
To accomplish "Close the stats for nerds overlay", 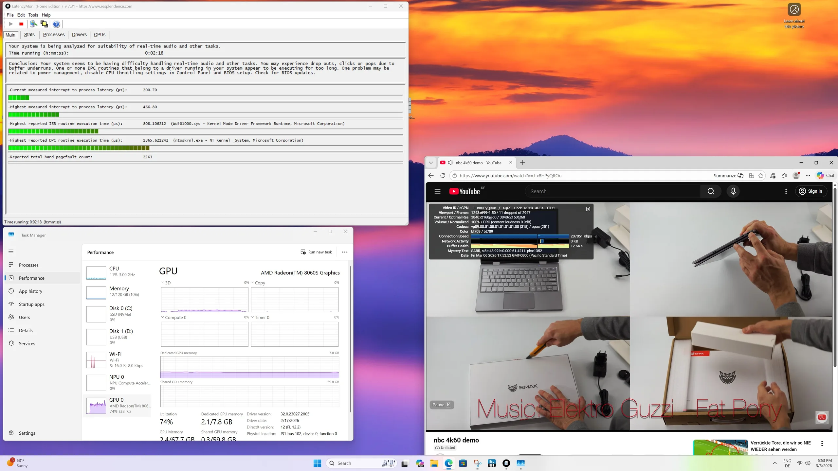I will pyautogui.click(x=588, y=209).
